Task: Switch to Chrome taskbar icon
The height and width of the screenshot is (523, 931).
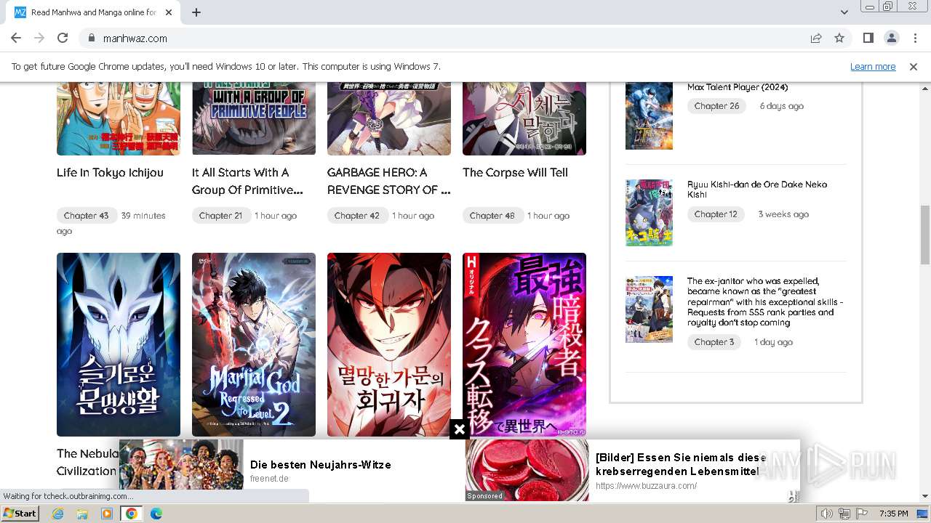Action: (x=132, y=514)
